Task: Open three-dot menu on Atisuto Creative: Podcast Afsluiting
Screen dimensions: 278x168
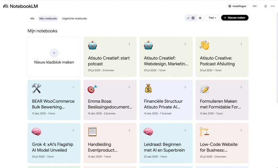Action: tap(241, 44)
